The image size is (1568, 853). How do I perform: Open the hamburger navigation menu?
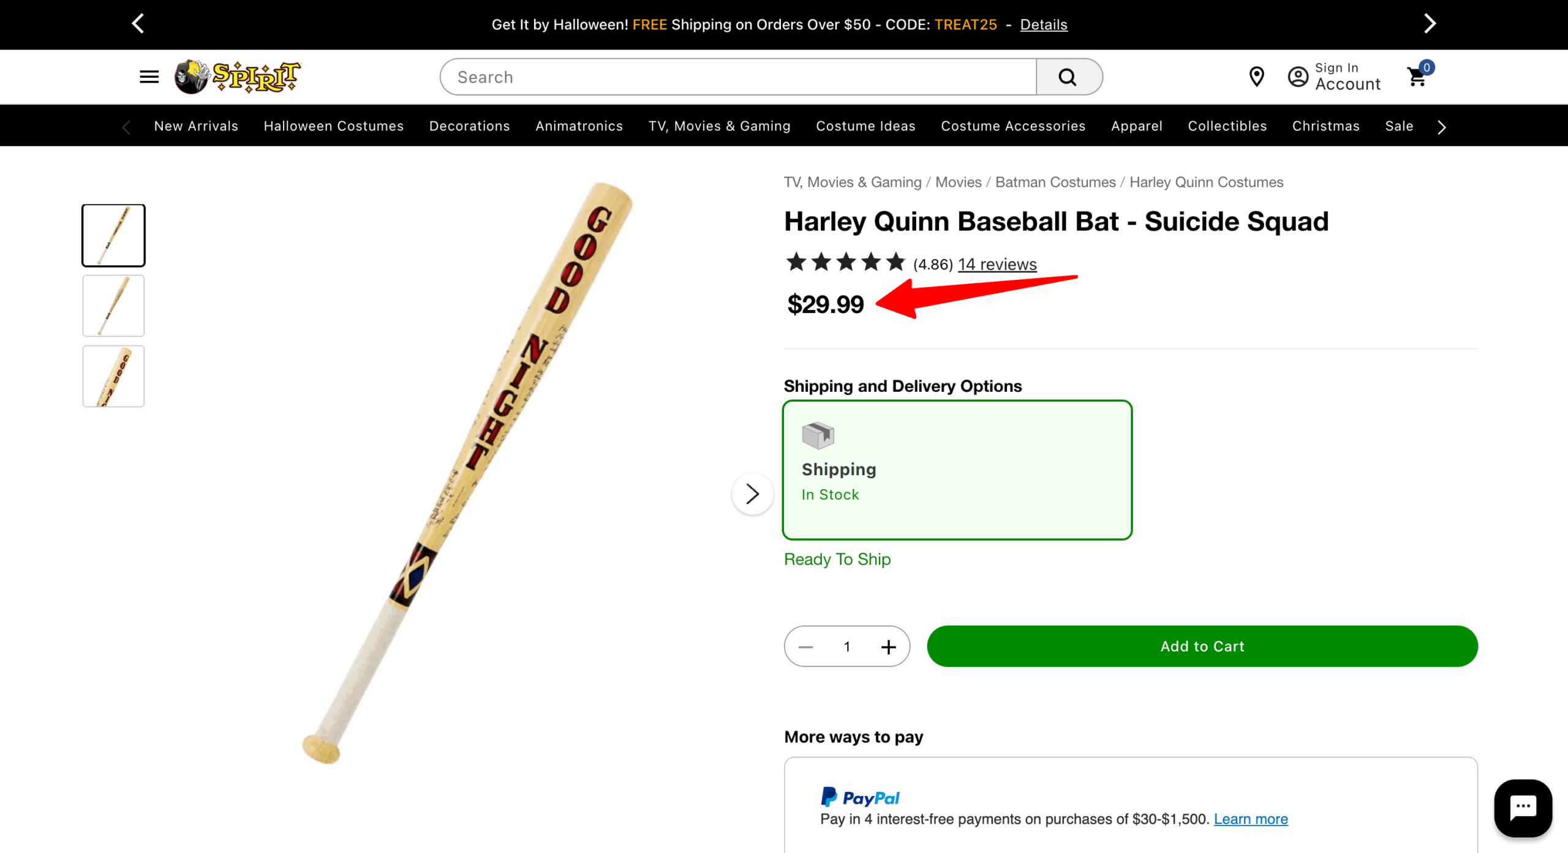point(149,77)
